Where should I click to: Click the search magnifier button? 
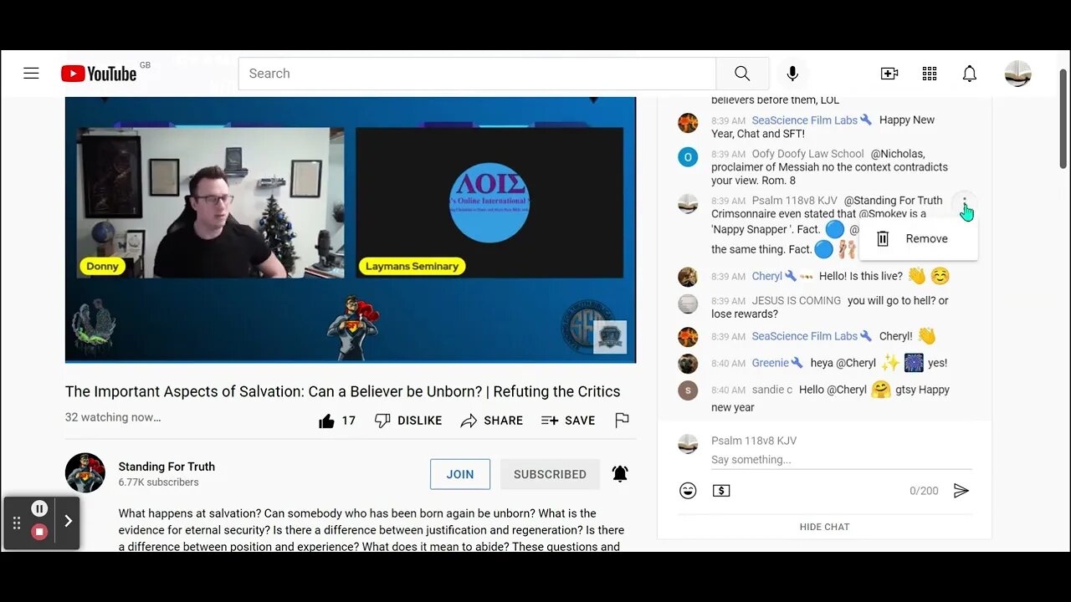[x=742, y=74]
